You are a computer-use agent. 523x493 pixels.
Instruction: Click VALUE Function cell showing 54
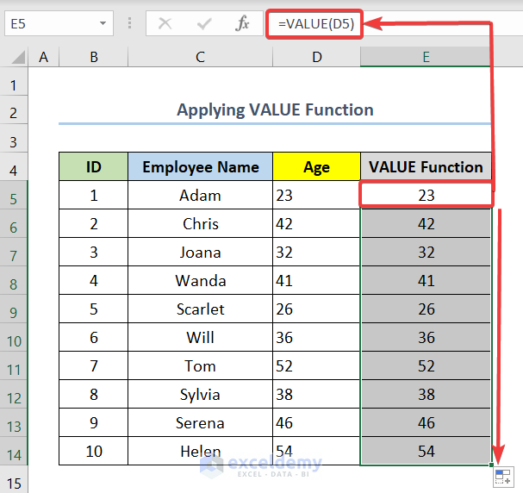[x=426, y=451]
